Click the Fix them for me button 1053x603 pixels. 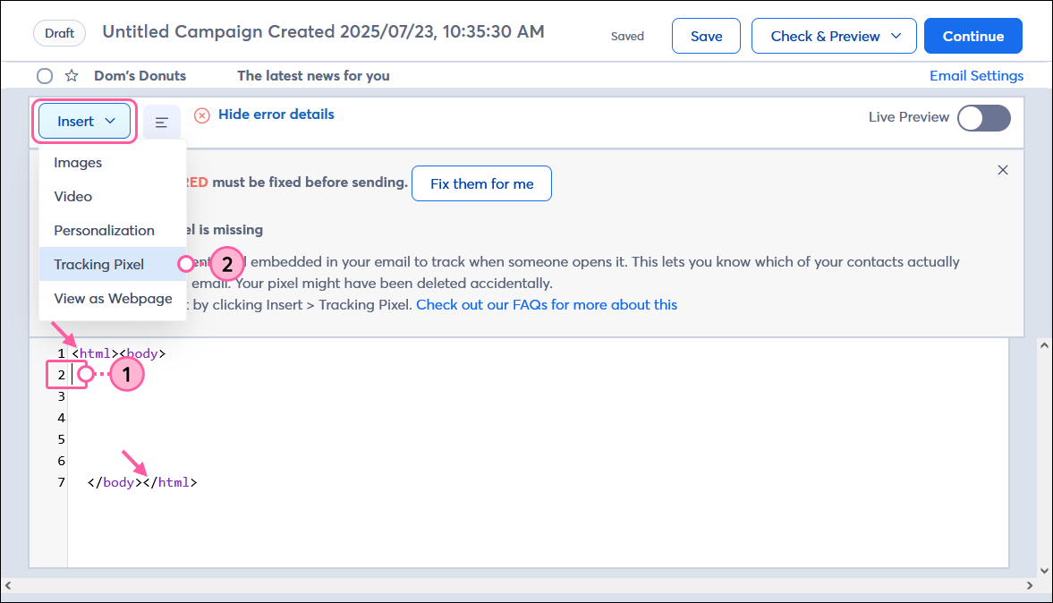click(x=481, y=183)
